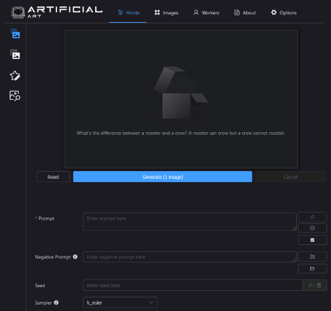Screen dimensions: 331x311
Task: Click the Sampler info icon
Action: click(x=56, y=303)
